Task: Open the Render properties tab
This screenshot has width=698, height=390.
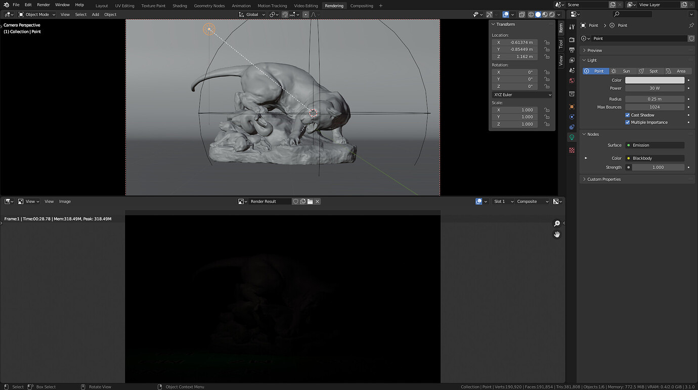Action: (572, 39)
